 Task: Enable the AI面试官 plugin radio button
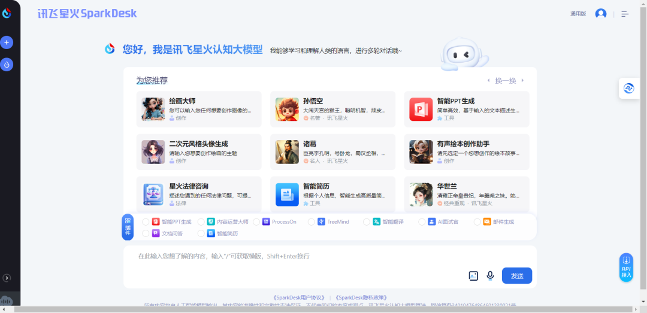(x=422, y=222)
